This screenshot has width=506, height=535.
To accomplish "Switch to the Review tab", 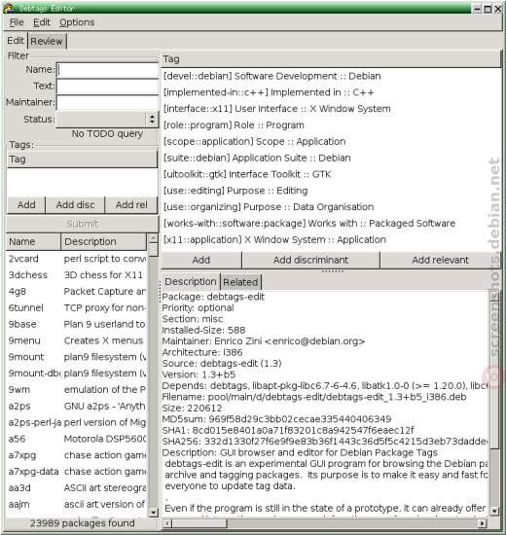I will 47,41.
